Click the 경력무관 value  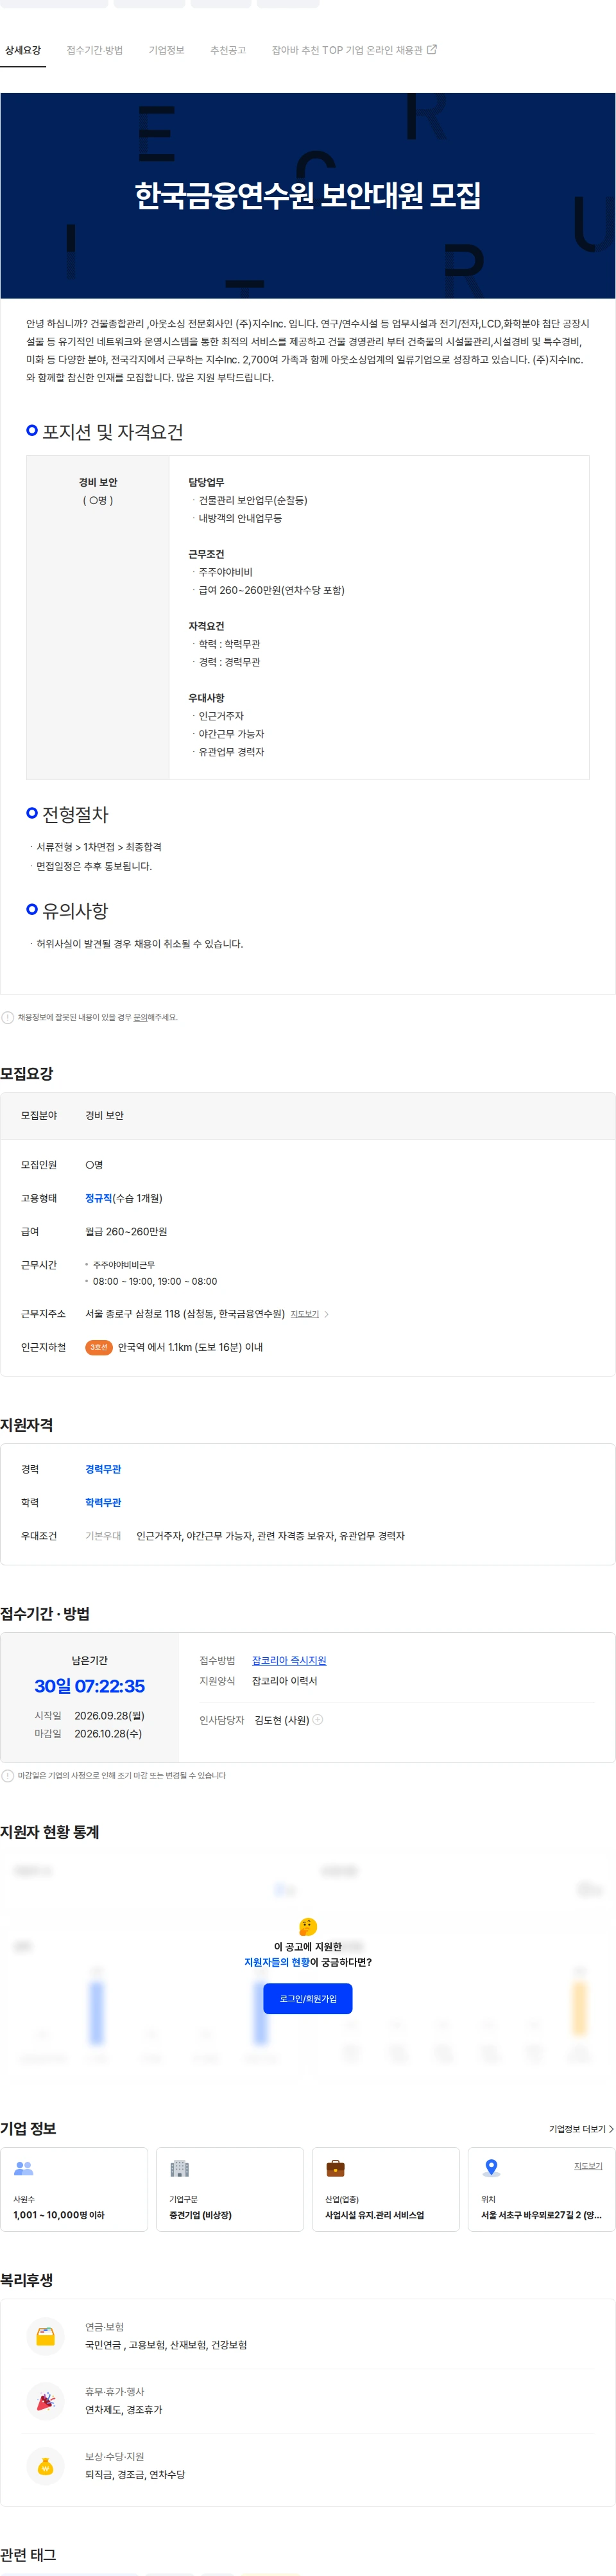(103, 1469)
